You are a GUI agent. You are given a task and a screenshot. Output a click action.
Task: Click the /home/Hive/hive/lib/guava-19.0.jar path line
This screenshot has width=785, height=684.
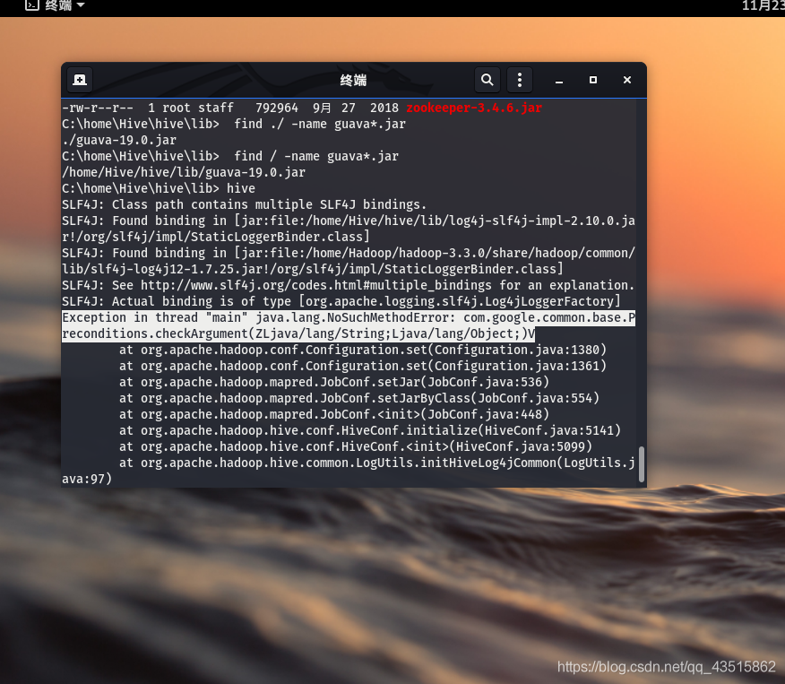coord(184,172)
